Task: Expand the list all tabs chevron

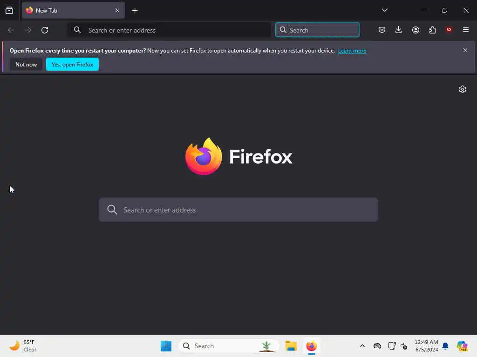Action: click(384, 10)
